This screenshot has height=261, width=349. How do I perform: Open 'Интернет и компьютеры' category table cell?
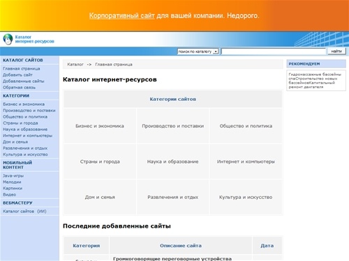(246, 161)
